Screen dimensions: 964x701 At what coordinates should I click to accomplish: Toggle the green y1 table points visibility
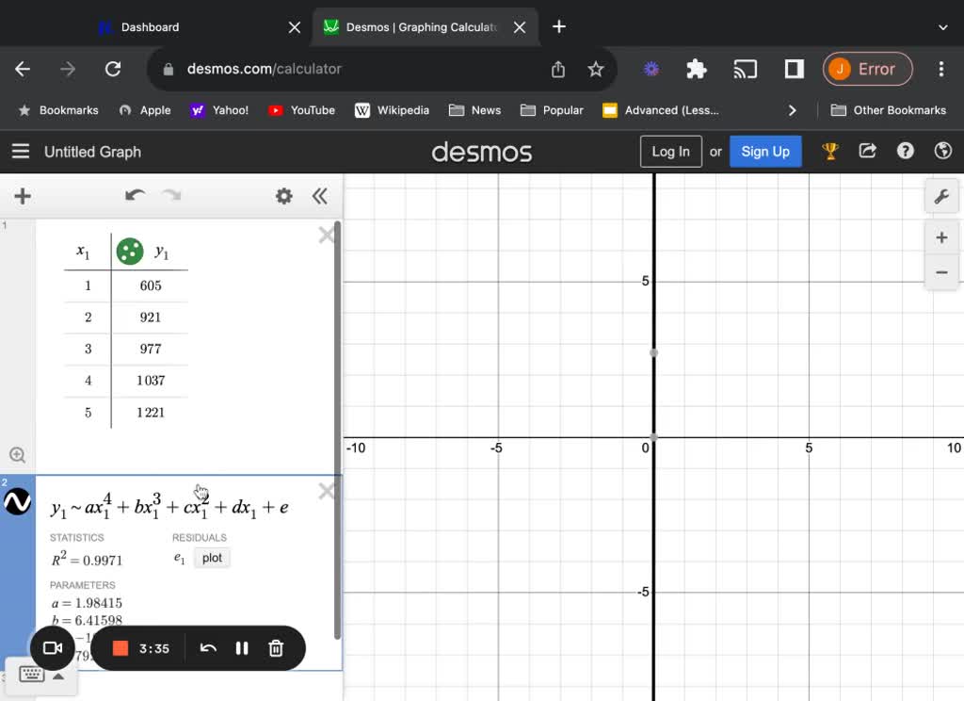[130, 252]
